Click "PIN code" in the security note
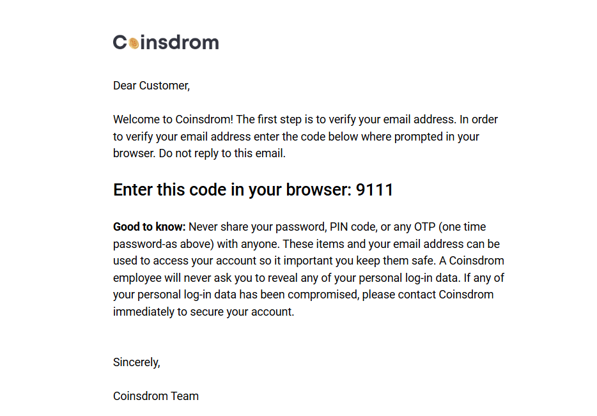Viewport: 597px width, 416px height. pyautogui.click(x=352, y=227)
